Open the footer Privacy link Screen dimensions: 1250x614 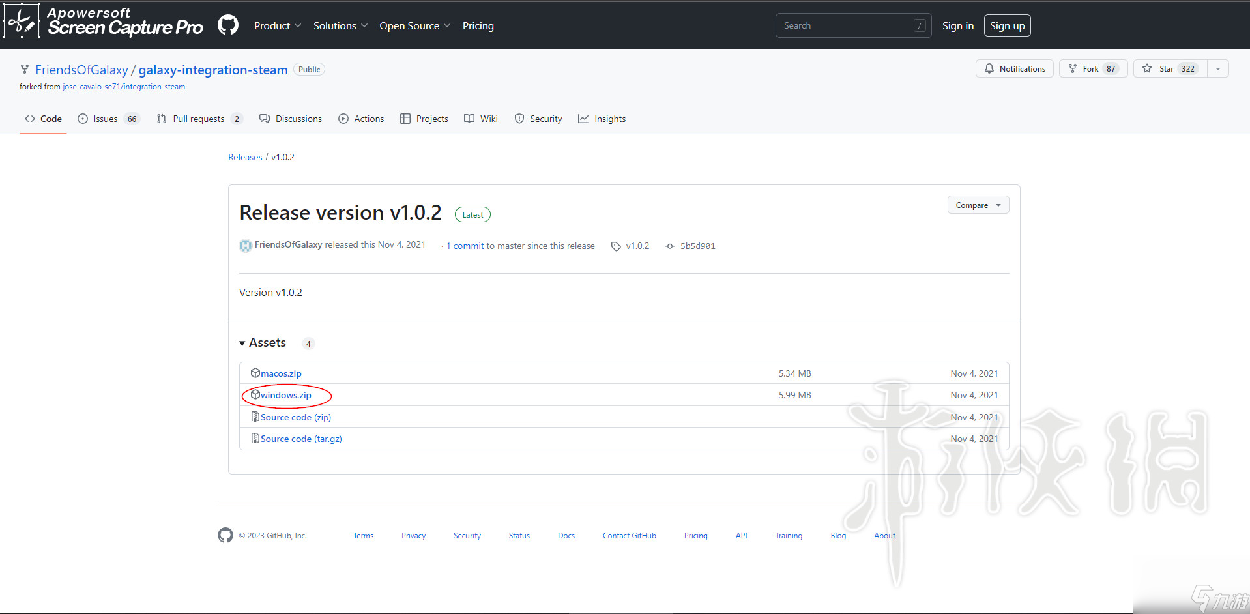pyautogui.click(x=413, y=536)
